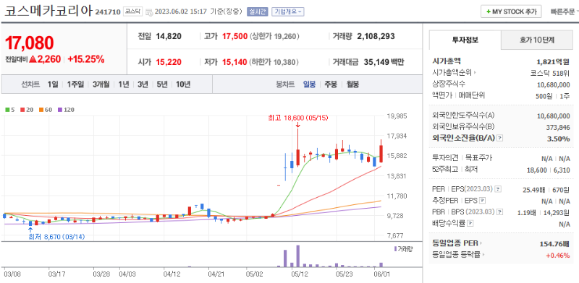579x283 pixels.
Task: Select the 1주일 line chart period
Action: tap(75, 84)
